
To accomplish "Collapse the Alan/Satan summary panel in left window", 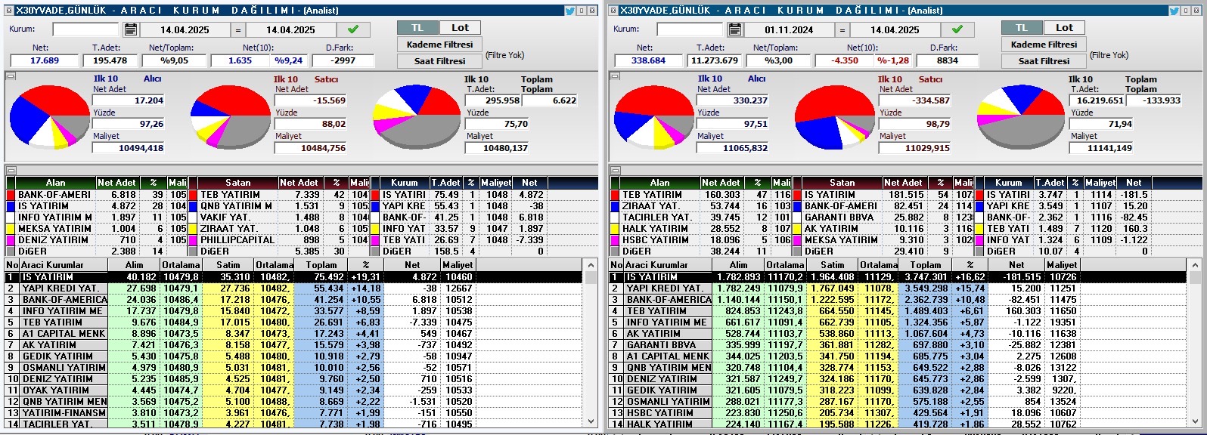I will pyautogui.click(x=11, y=170).
